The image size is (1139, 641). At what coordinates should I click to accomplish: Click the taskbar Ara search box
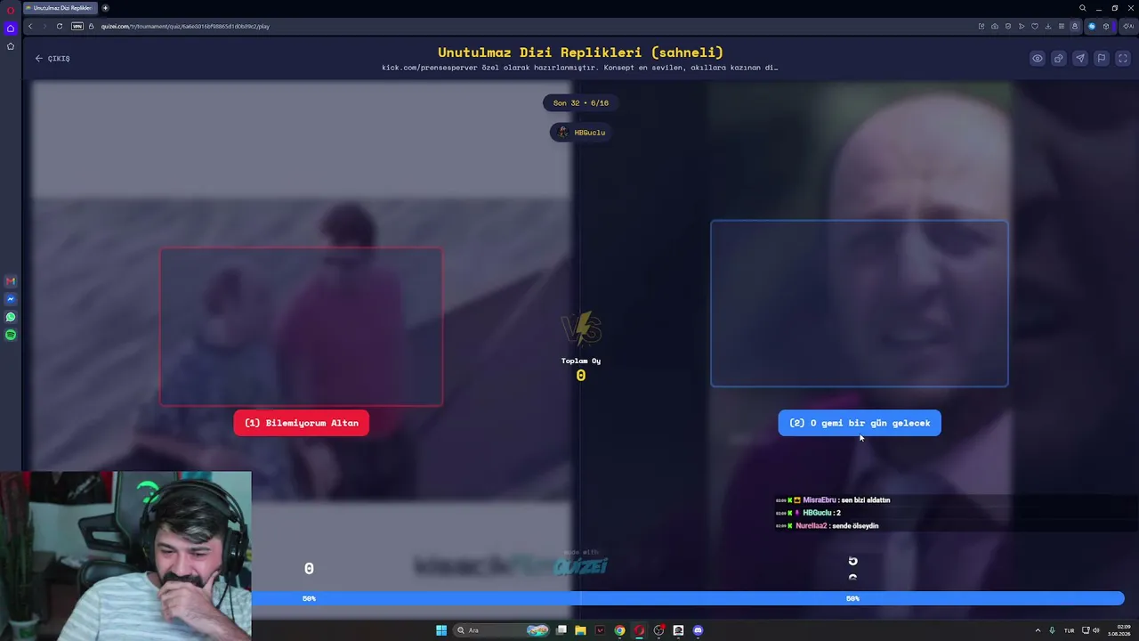pos(501,630)
